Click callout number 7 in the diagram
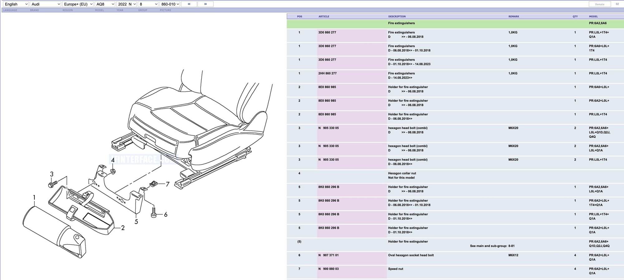Viewport: 624px width, 280px height. (x=168, y=184)
